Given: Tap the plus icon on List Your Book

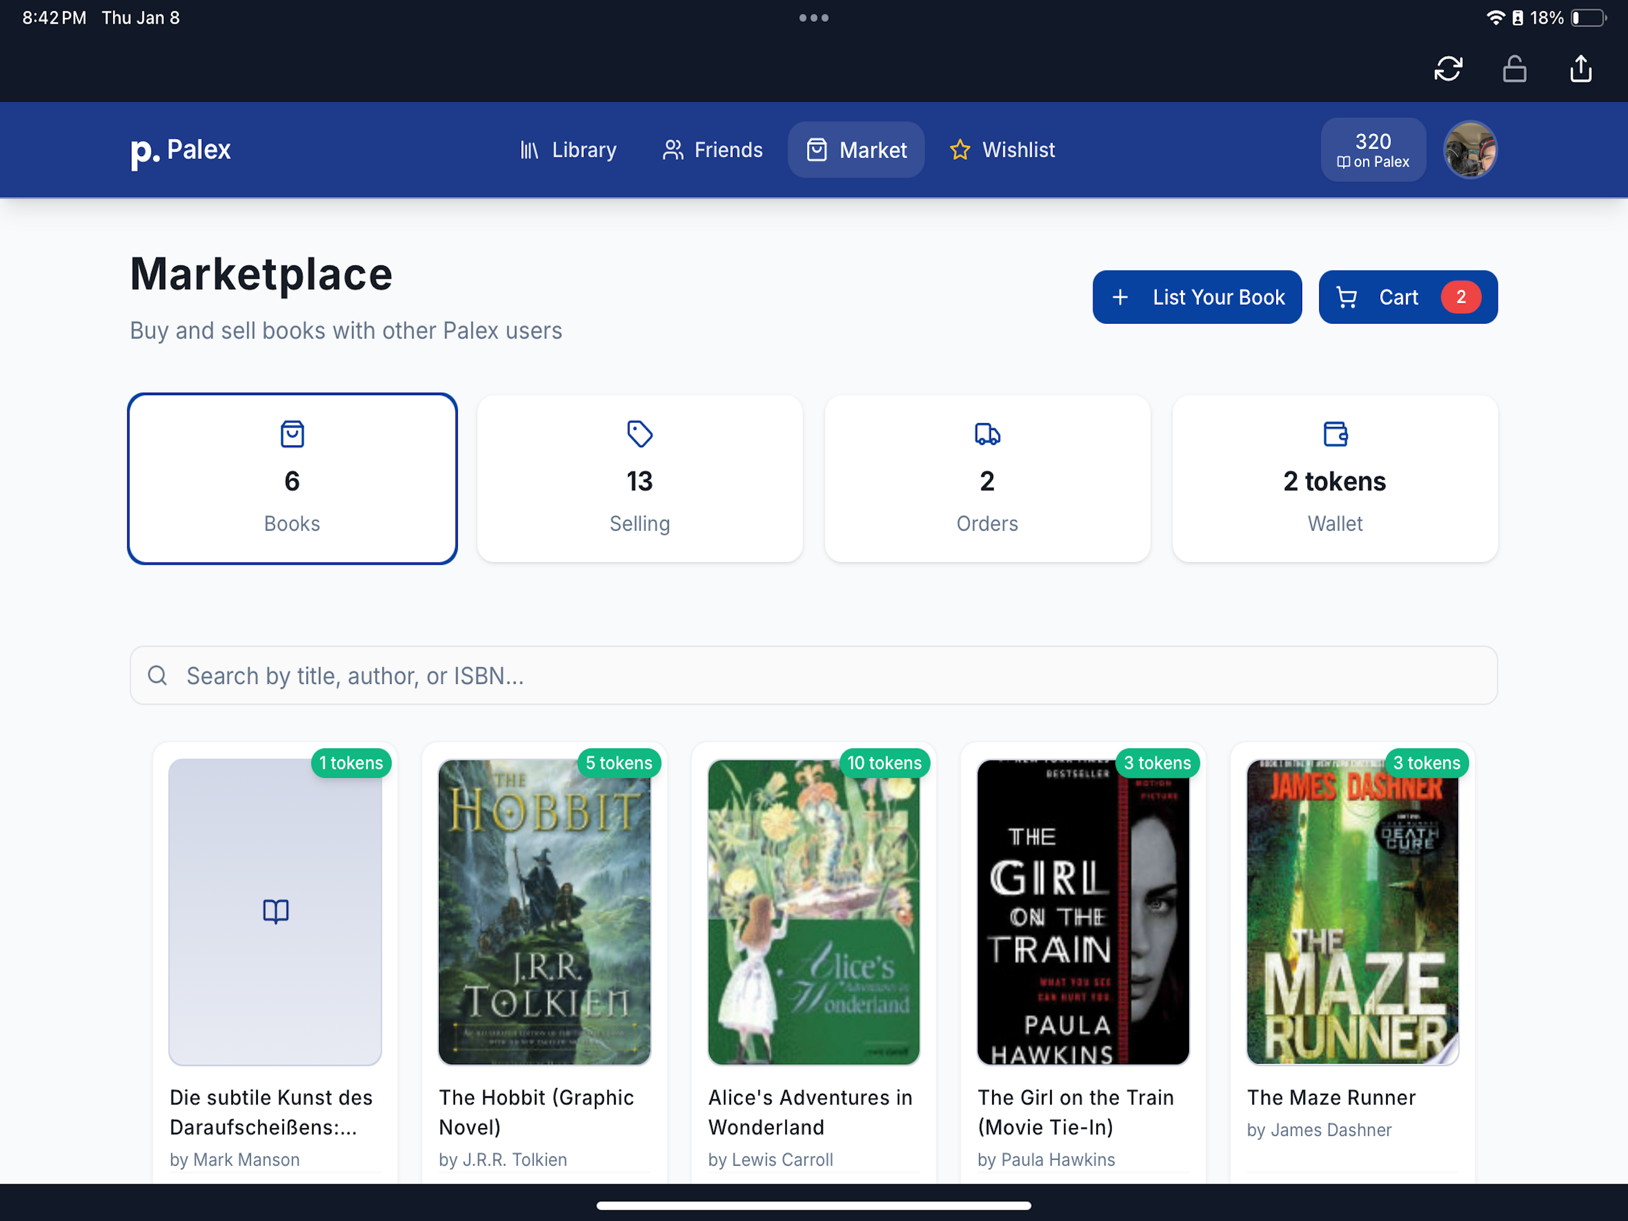Looking at the screenshot, I should pos(1119,298).
